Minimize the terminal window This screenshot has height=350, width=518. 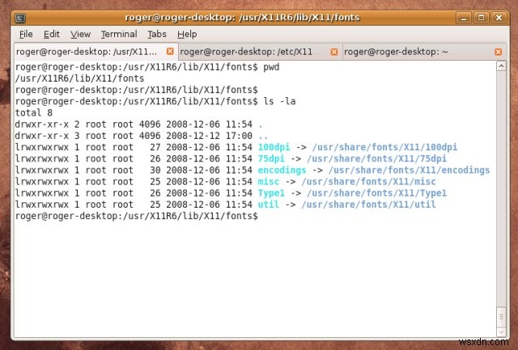(464, 18)
